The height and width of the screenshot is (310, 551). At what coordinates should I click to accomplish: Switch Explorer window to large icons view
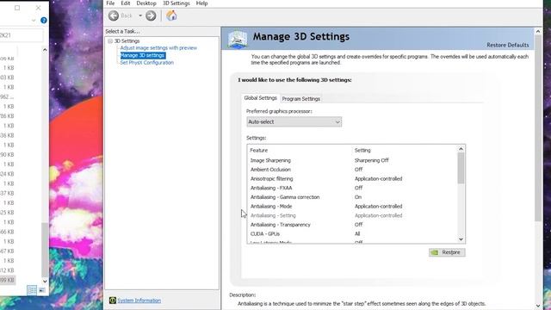[42, 290]
